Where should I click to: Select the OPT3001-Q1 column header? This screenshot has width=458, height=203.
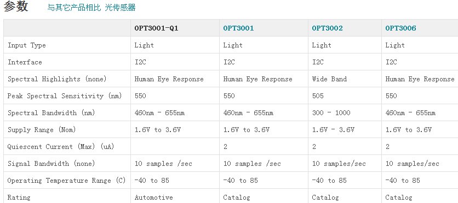click(156, 28)
